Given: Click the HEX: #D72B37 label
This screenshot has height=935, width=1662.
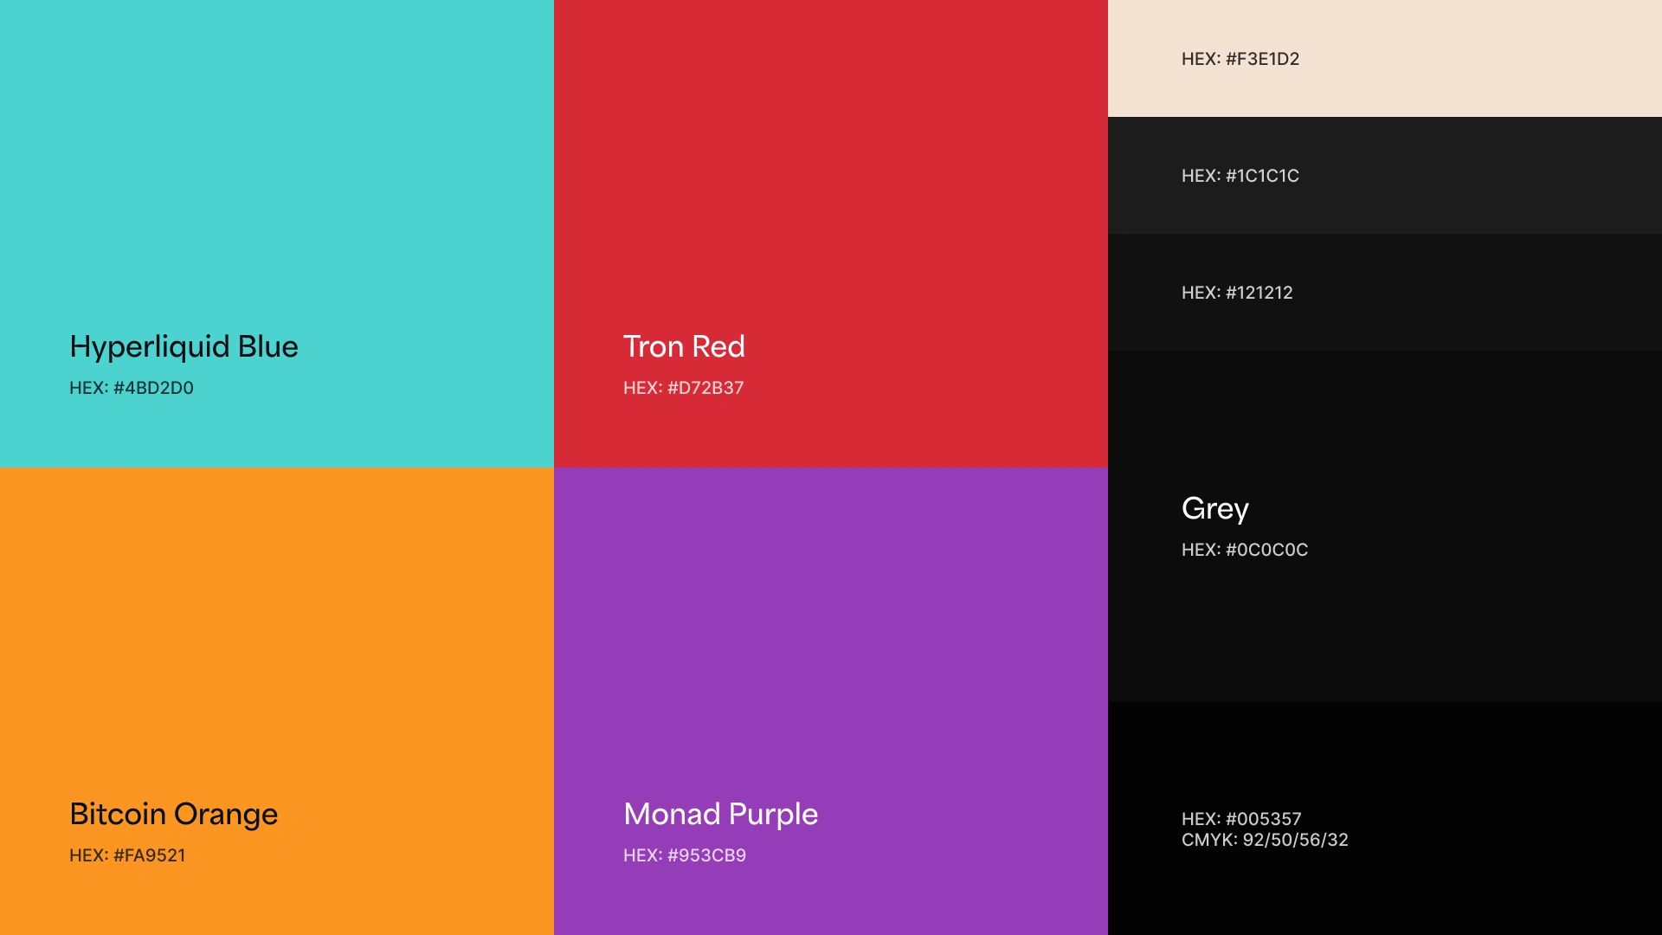Looking at the screenshot, I should 683,388.
